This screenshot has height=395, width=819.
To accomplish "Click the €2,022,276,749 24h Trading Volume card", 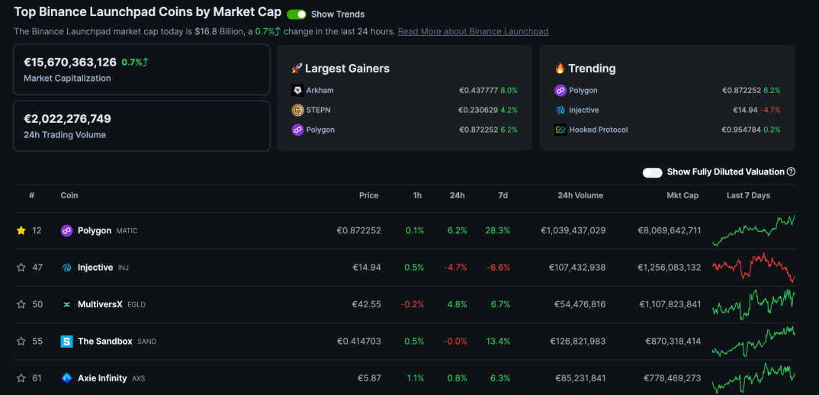I will (x=142, y=126).
